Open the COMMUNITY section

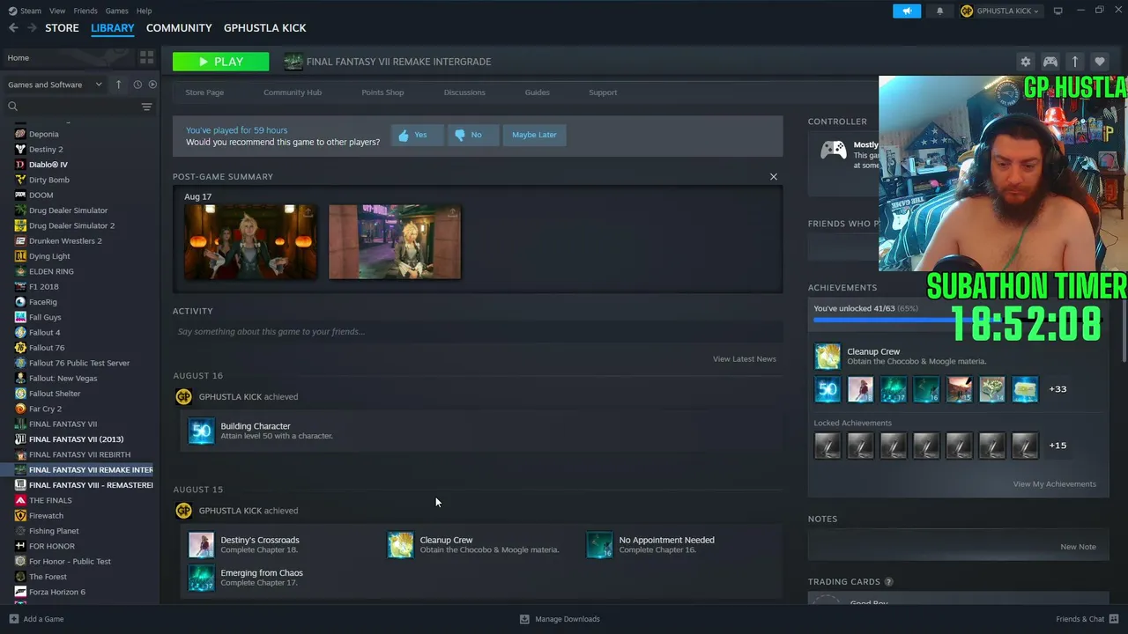(x=179, y=28)
